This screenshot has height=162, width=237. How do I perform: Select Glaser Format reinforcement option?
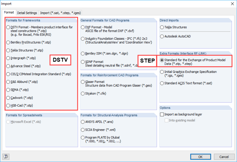tap(83, 82)
